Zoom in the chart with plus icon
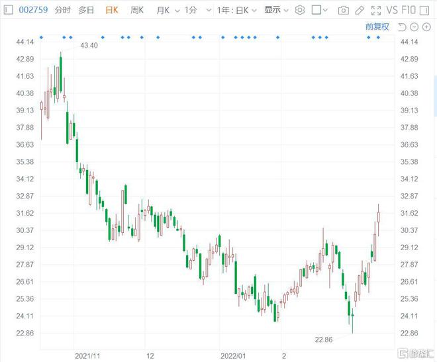 point(426,27)
